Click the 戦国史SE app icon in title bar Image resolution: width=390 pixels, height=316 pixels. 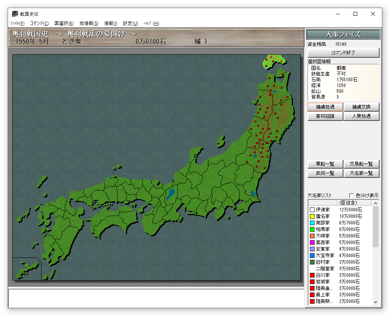(15, 14)
